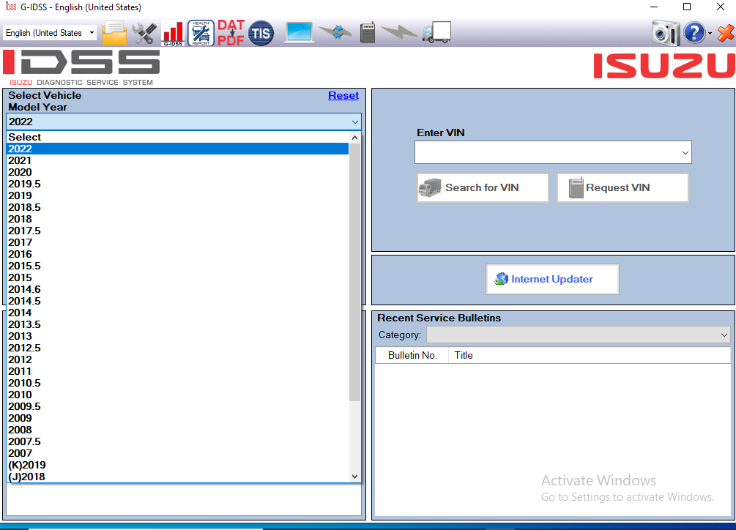Take a screenshot with the camera icon
736x530 pixels.
[x=666, y=33]
